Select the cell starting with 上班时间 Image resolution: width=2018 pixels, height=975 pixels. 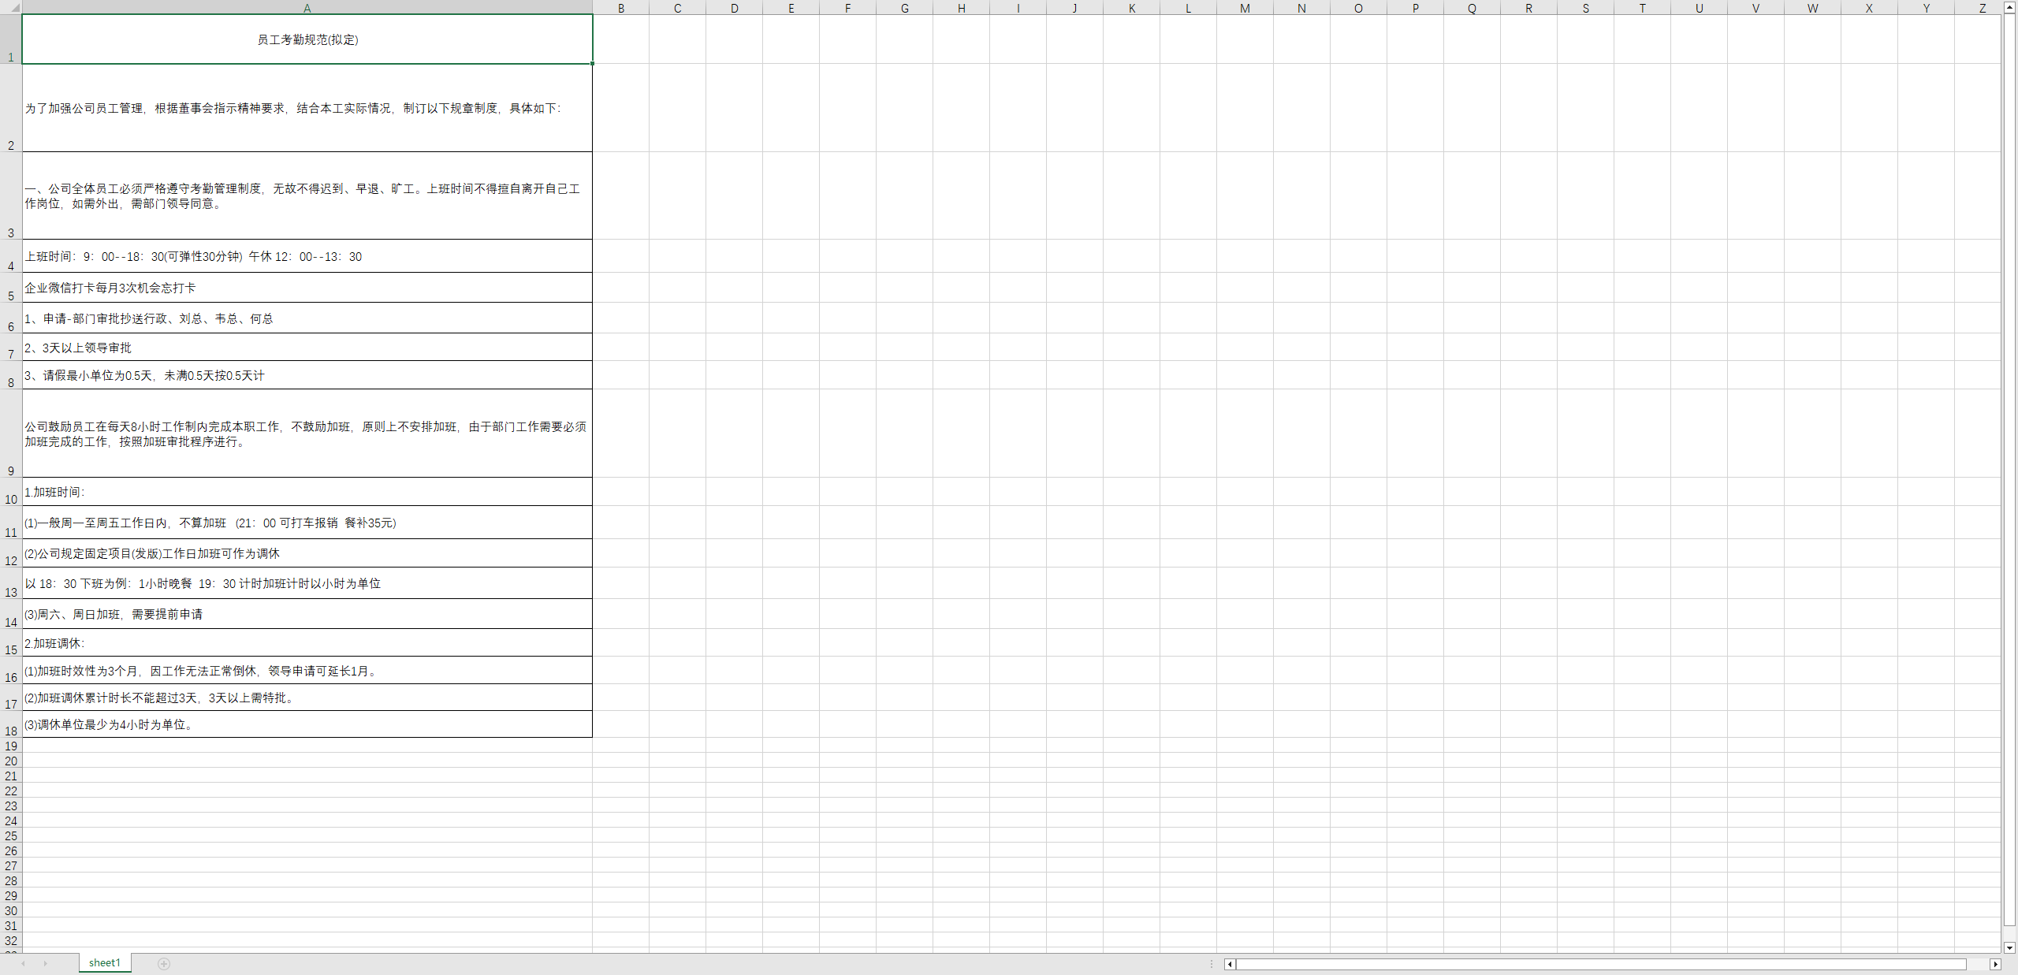pyautogui.click(x=307, y=256)
